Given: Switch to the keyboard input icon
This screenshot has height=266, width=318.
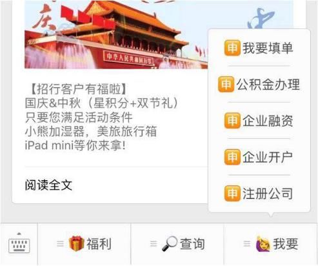Looking at the screenshot, I should tap(19, 243).
